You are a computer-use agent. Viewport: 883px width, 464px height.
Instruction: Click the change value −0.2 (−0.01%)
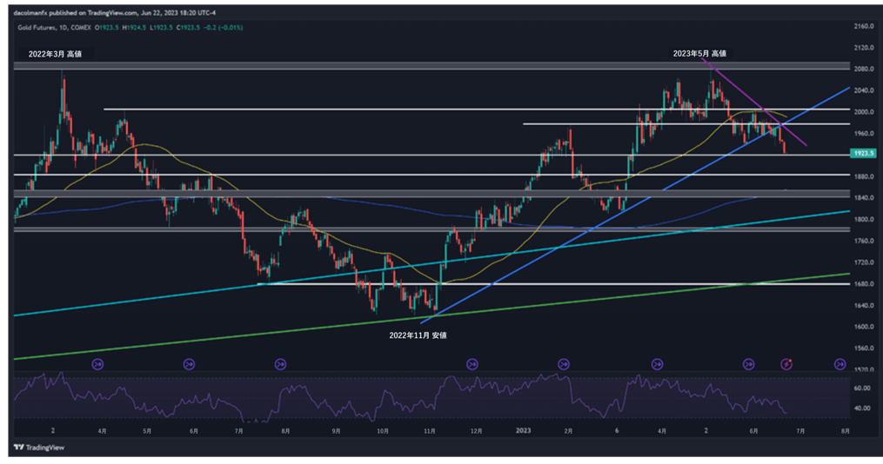[x=224, y=27]
